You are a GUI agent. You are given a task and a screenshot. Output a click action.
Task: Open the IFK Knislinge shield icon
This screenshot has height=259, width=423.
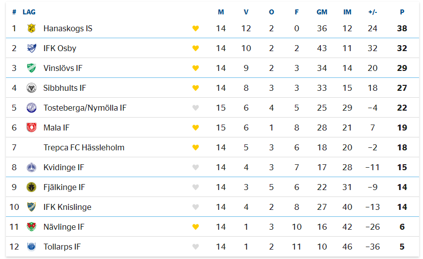coord(32,207)
